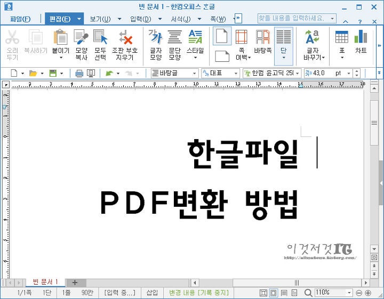Select the Format Copy (모양 복사) tool
The width and height of the screenshot is (384, 299).
click(x=81, y=37)
